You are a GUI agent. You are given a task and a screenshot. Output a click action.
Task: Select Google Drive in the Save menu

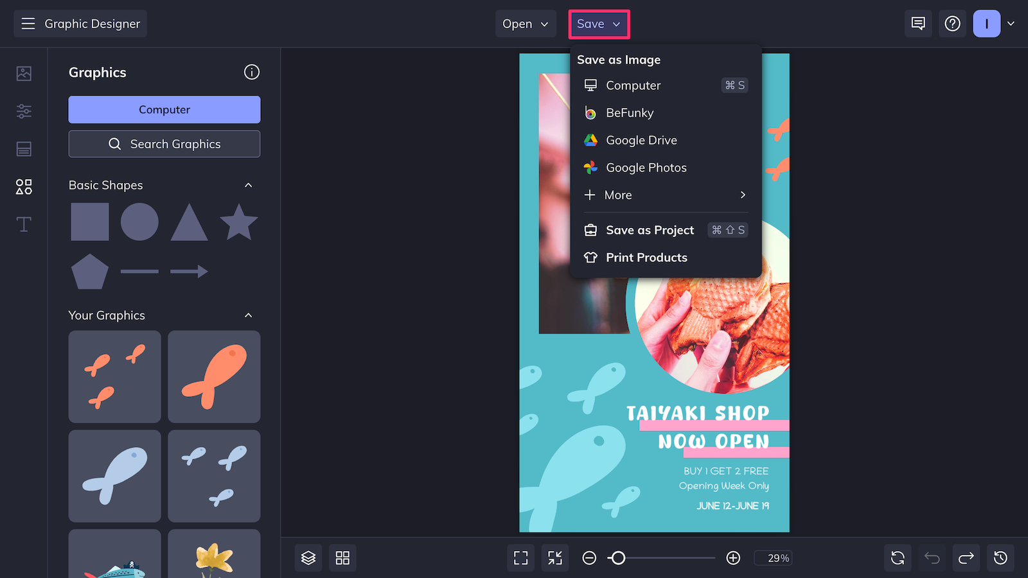click(x=641, y=140)
